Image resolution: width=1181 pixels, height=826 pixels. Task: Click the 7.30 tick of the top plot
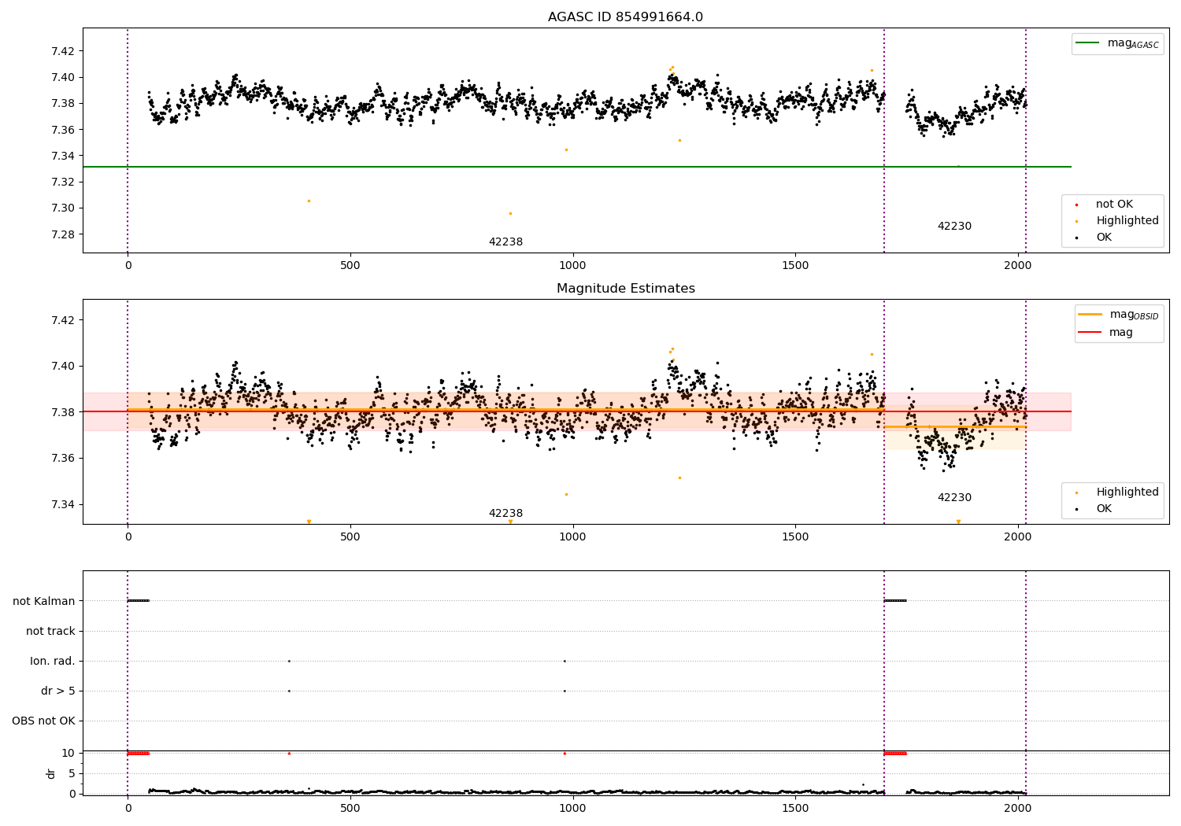click(x=63, y=208)
